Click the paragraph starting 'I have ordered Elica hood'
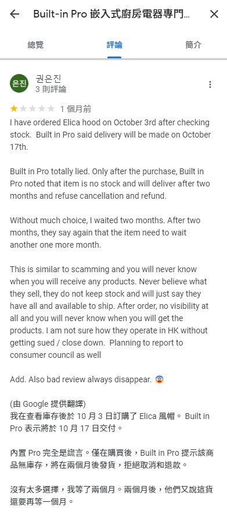 coord(110,135)
